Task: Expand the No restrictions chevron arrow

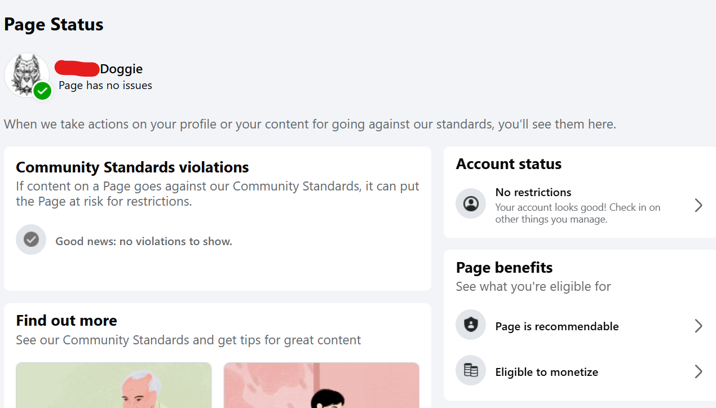Action: [699, 205]
